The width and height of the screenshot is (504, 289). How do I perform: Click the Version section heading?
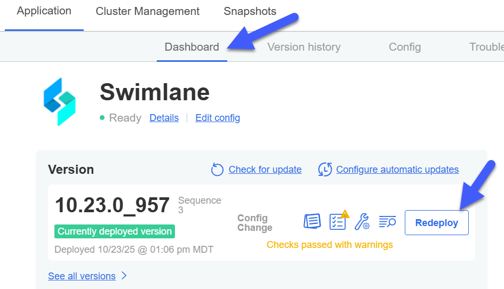click(71, 170)
